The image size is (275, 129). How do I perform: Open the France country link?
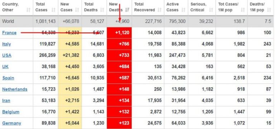pyautogui.click(x=9, y=33)
